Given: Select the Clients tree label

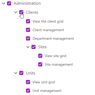Looking at the screenshot, I should coord(32,12).
